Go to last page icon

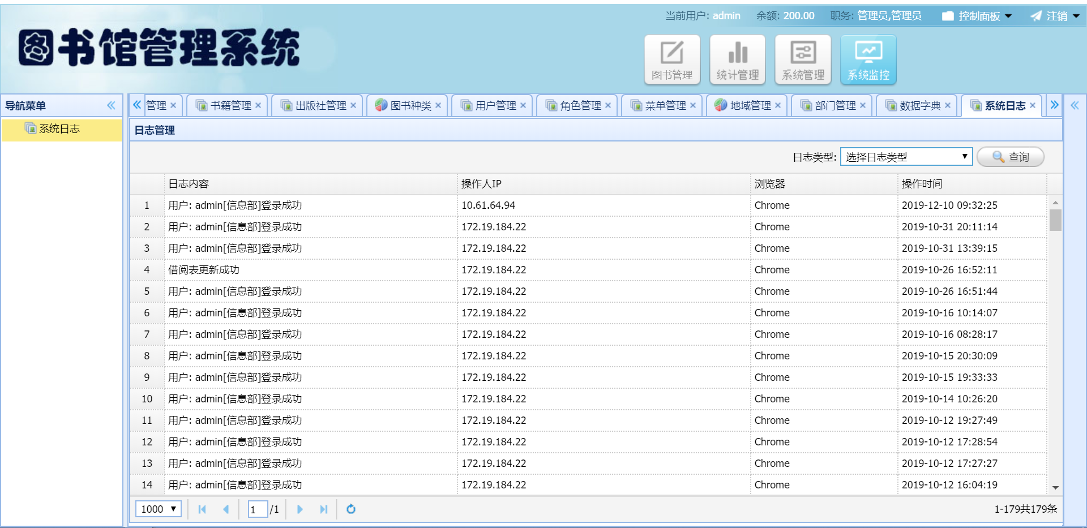324,509
